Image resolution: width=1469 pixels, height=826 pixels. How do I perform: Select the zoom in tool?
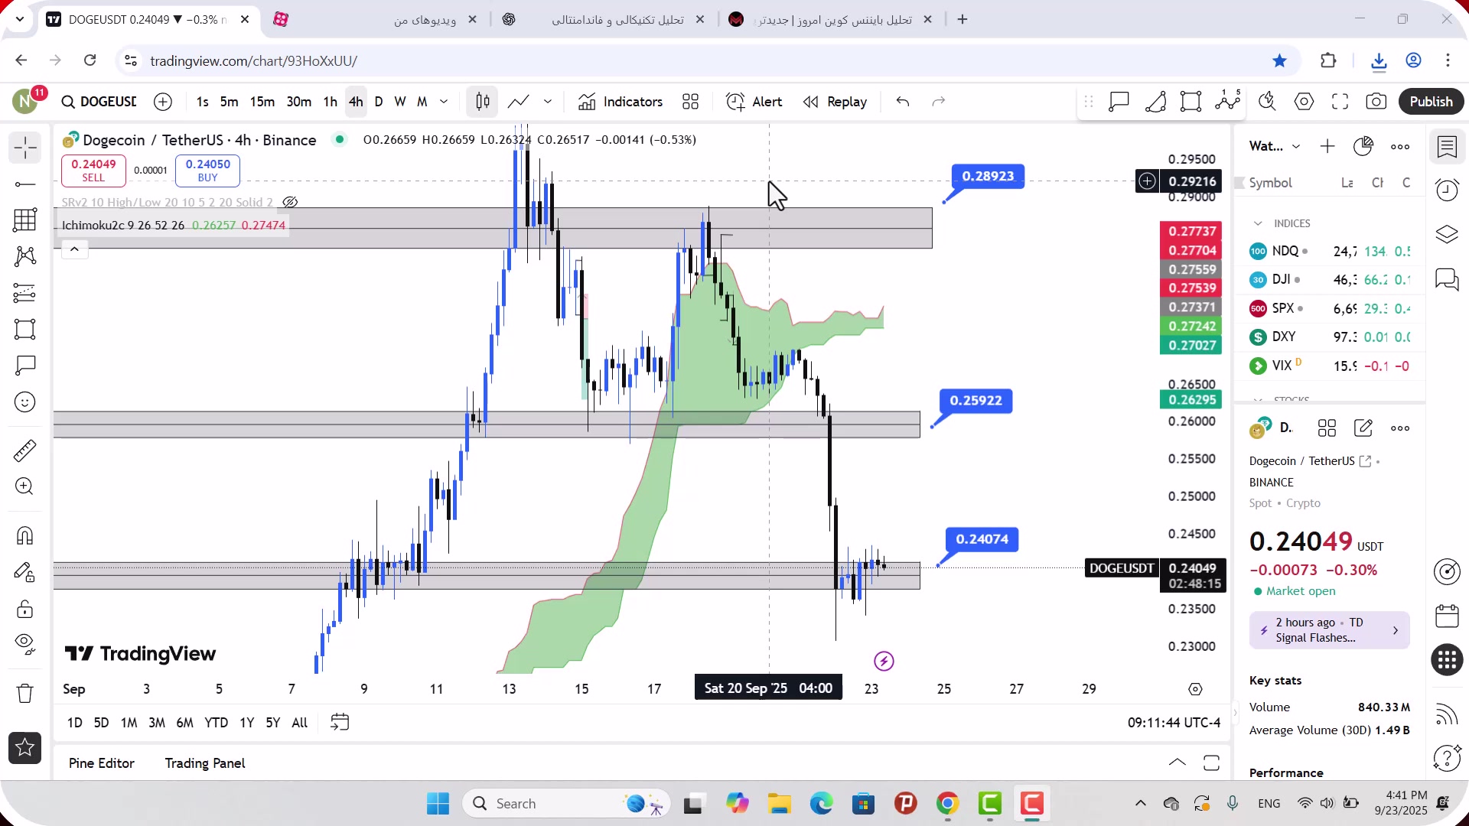coord(25,486)
